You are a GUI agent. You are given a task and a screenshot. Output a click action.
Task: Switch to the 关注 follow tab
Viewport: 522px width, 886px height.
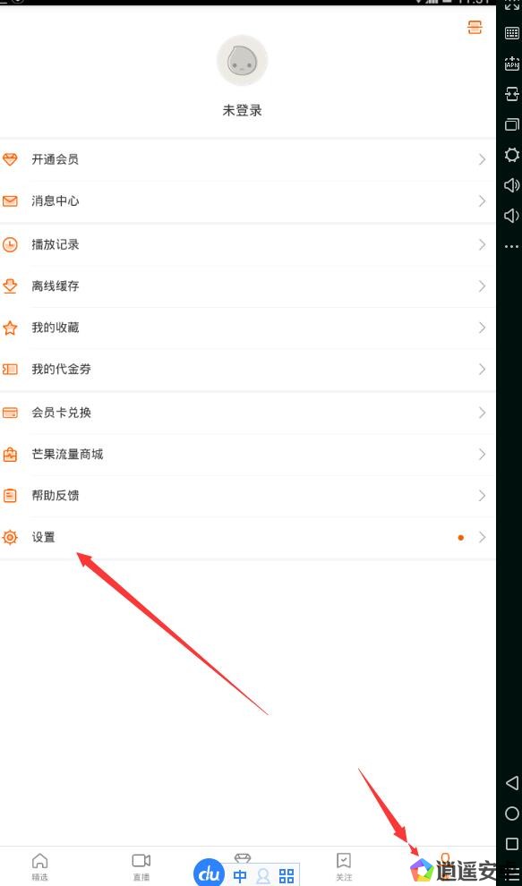point(343,867)
